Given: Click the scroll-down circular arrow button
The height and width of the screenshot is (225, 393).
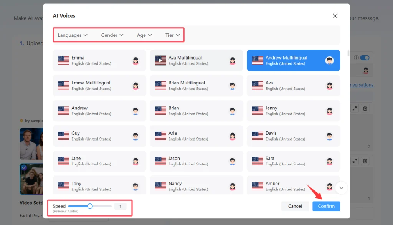Looking at the screenshot, I should pyautogui.click(x=341, y=188).
